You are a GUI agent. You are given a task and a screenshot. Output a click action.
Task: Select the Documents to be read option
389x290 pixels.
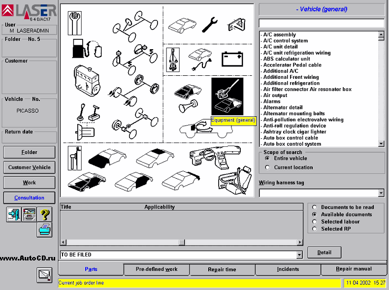(x=314, y=207)
